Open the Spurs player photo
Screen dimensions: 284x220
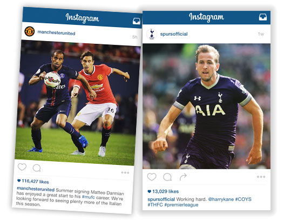coord(206,106)
